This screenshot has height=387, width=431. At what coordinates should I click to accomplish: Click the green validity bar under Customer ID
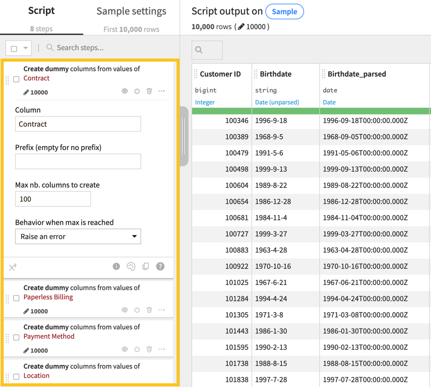[x=222, y=111]
